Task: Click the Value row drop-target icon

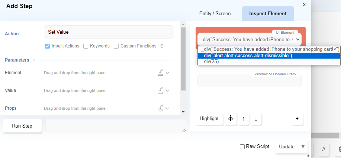Action: coord(161,90)
